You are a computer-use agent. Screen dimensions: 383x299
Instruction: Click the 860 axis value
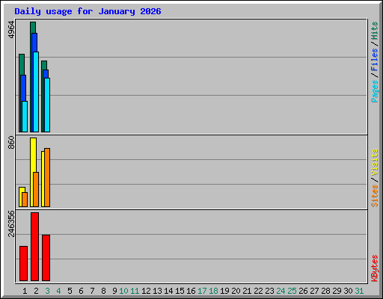[11, 143]
